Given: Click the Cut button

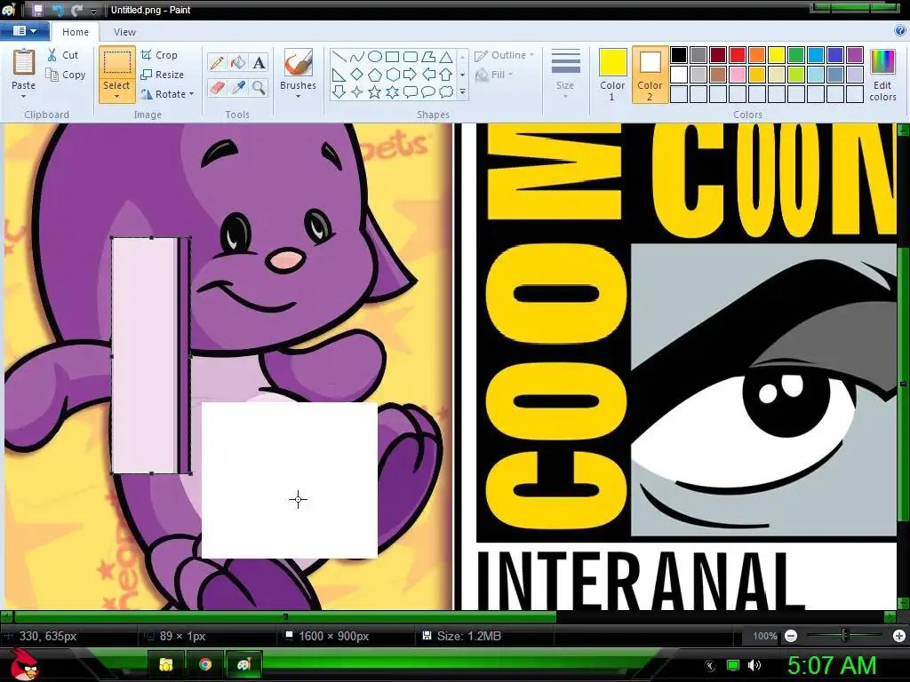Looking at the screenshot, I should coord(63,55).
